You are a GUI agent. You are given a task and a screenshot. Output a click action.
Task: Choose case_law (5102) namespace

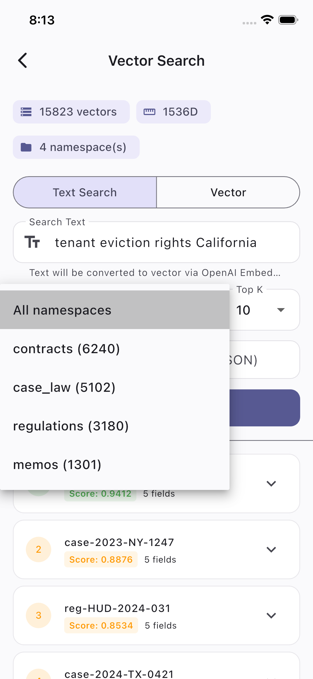(114, 387)
